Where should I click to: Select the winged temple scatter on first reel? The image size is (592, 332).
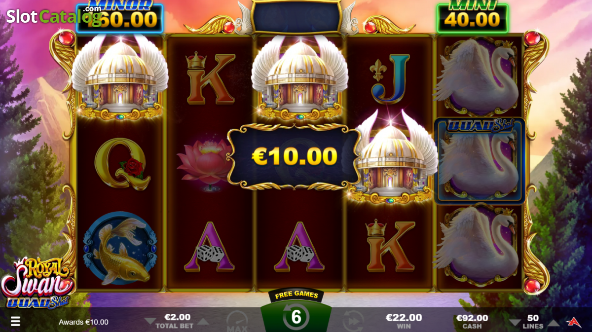click(x=120, y=78)
